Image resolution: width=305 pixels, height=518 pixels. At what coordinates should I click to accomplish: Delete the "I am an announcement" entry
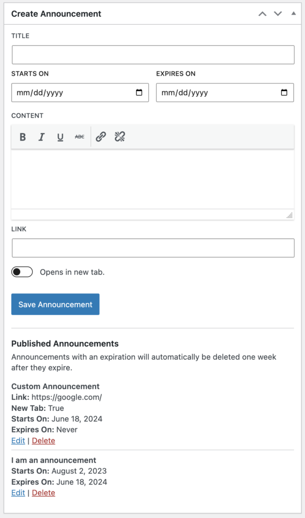43,493
